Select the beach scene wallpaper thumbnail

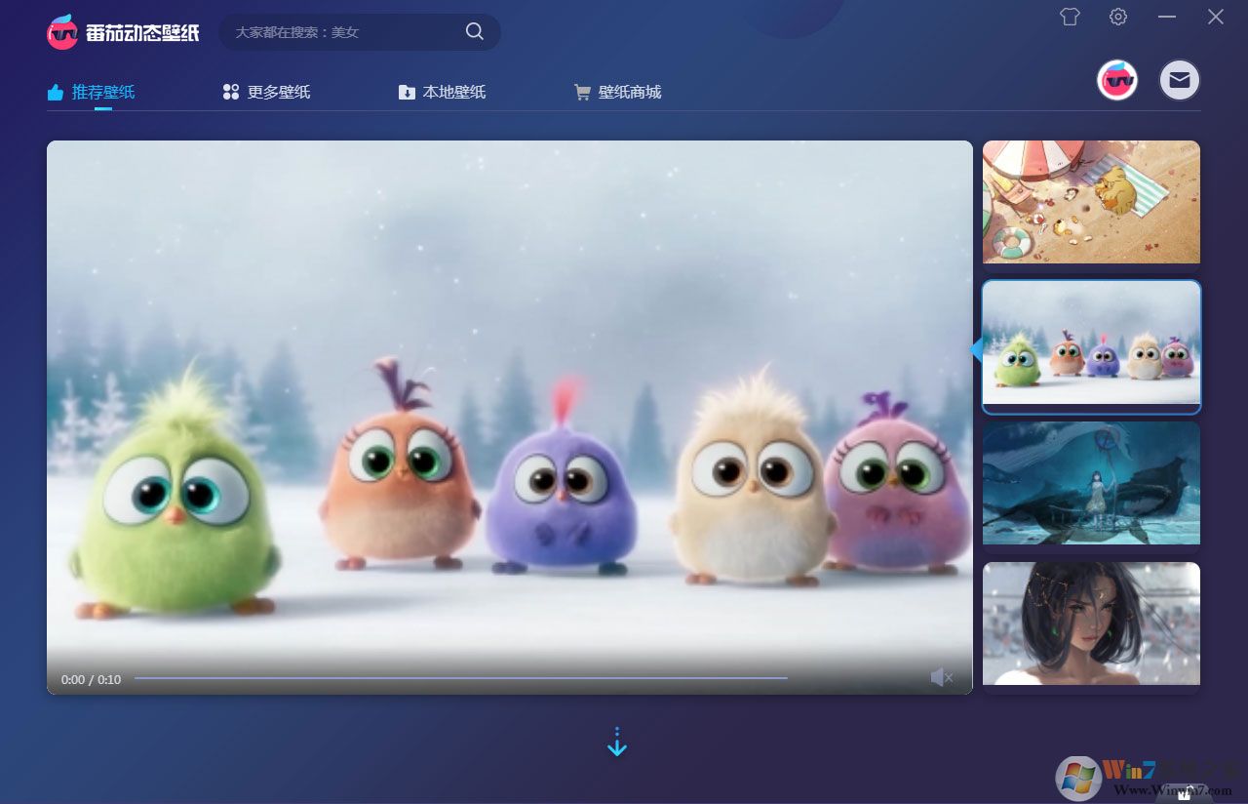[x=1090, y=202]
